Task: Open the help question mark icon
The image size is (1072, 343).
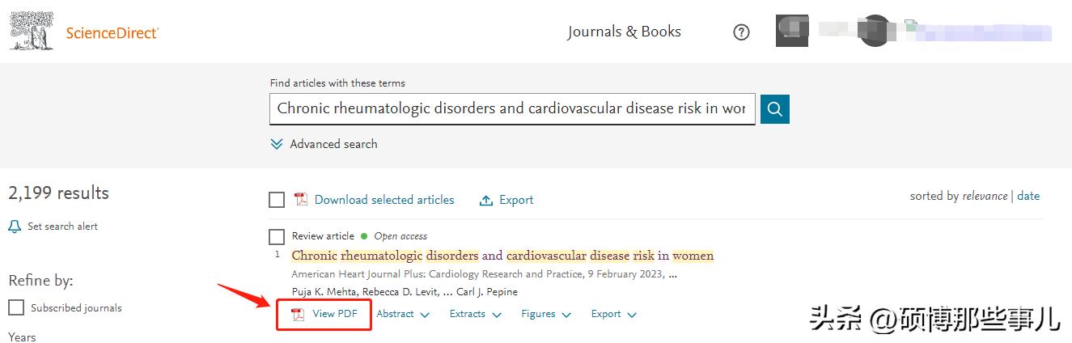Action: point(741,32)
